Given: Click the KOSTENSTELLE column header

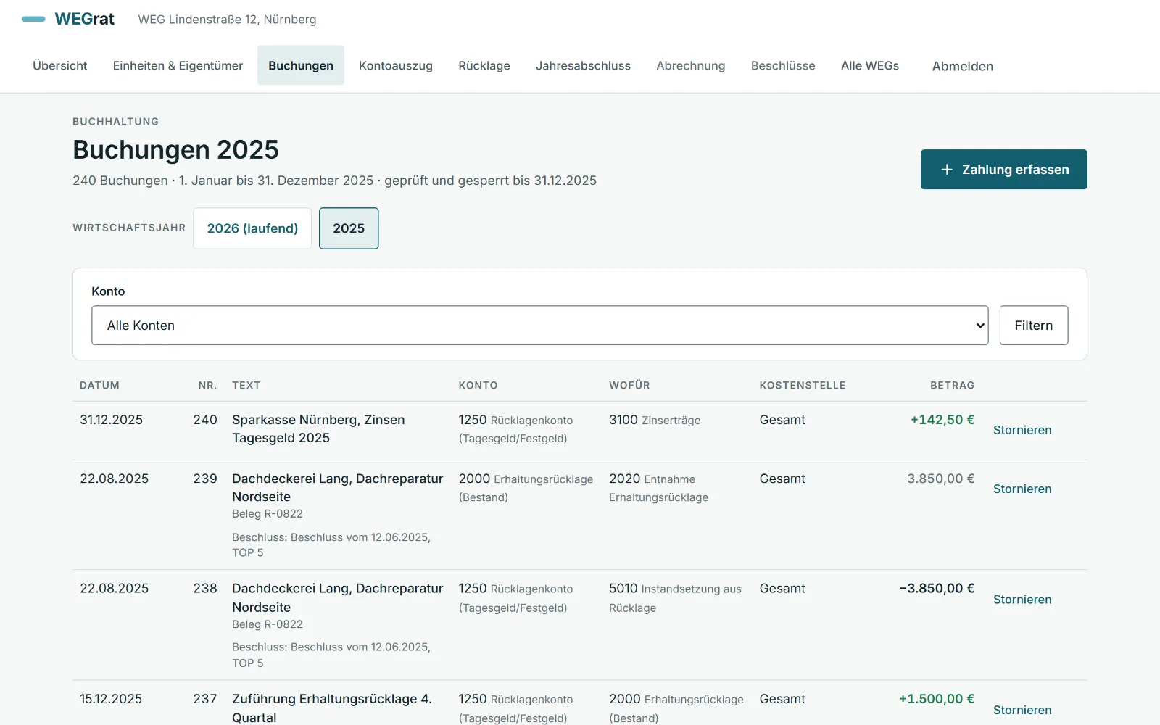Looking at the screenshot, I should (x=803, y=385).
